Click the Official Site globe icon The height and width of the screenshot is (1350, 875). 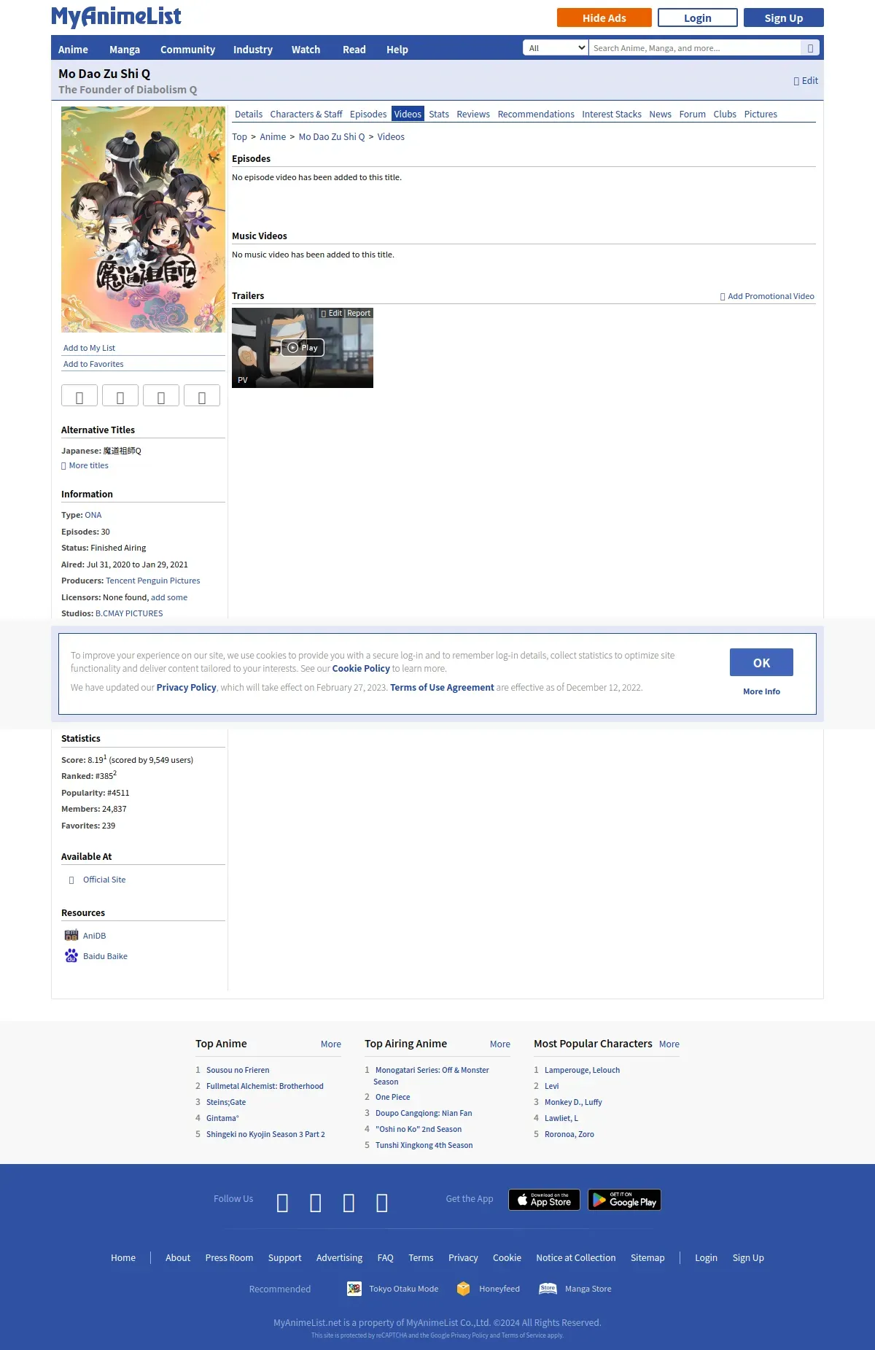pos(71,880)
